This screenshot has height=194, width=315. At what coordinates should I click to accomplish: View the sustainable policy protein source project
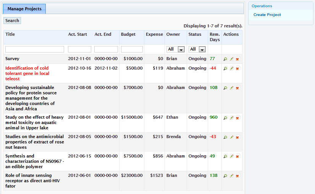pos(225,88)
